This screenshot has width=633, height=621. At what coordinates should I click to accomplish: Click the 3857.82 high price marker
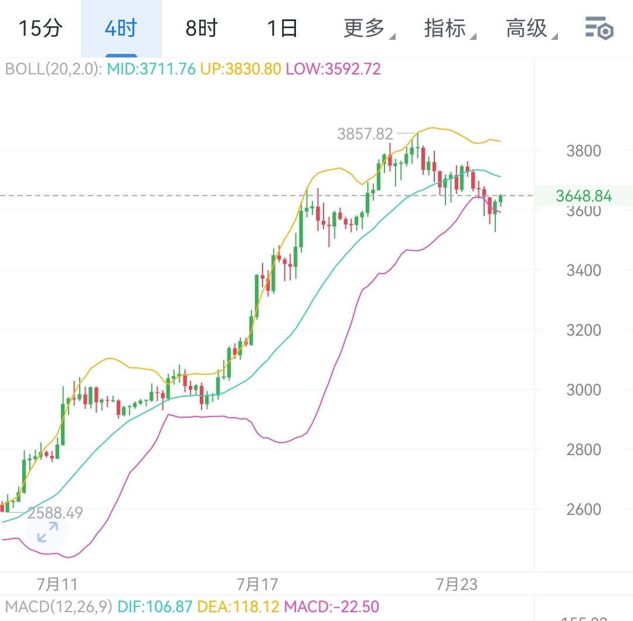[x=365, y=134]
